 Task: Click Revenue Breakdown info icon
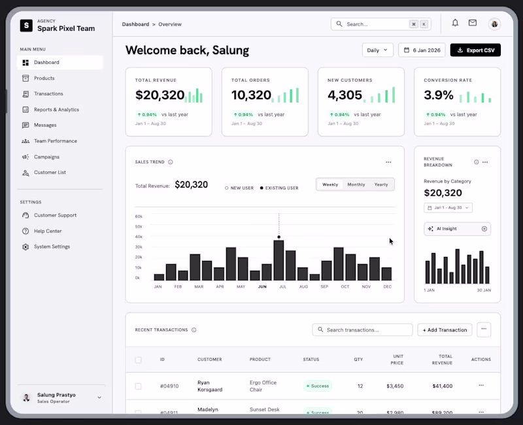[477, 162]
